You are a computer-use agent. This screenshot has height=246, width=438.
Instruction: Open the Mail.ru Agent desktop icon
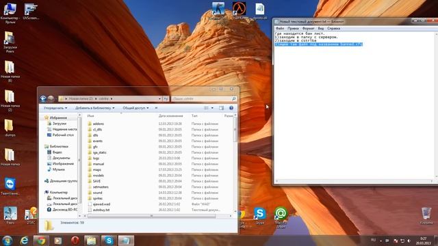click(281, 217)
